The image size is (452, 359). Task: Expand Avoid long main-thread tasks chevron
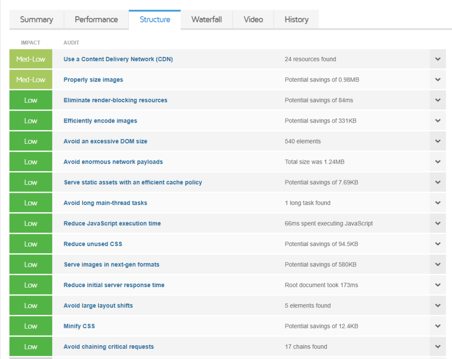click(x=437, y=203)
